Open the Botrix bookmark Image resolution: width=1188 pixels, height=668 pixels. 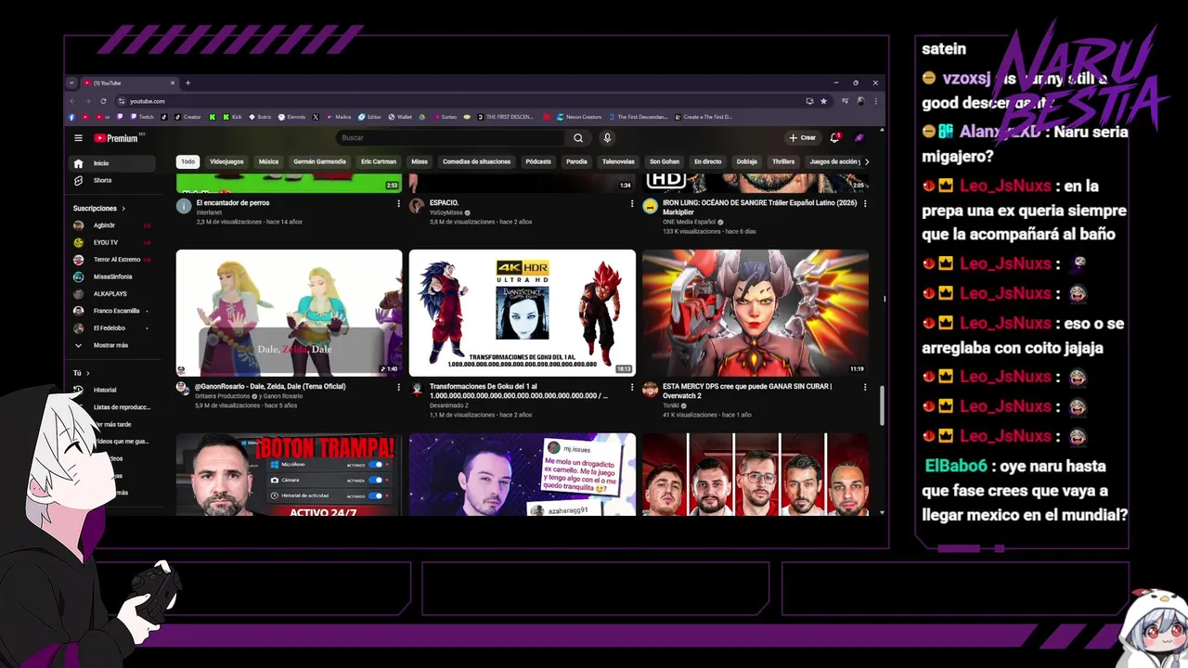260,117
